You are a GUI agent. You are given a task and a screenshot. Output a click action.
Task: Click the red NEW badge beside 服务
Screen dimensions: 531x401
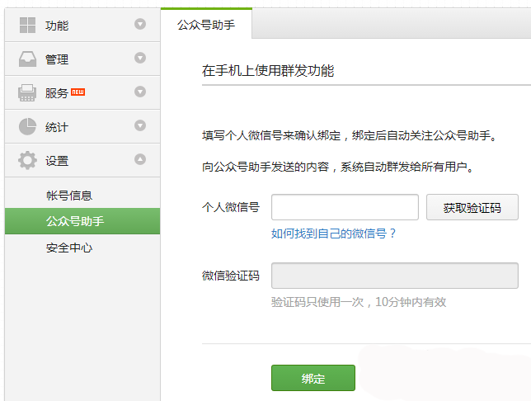click(78, 92)
